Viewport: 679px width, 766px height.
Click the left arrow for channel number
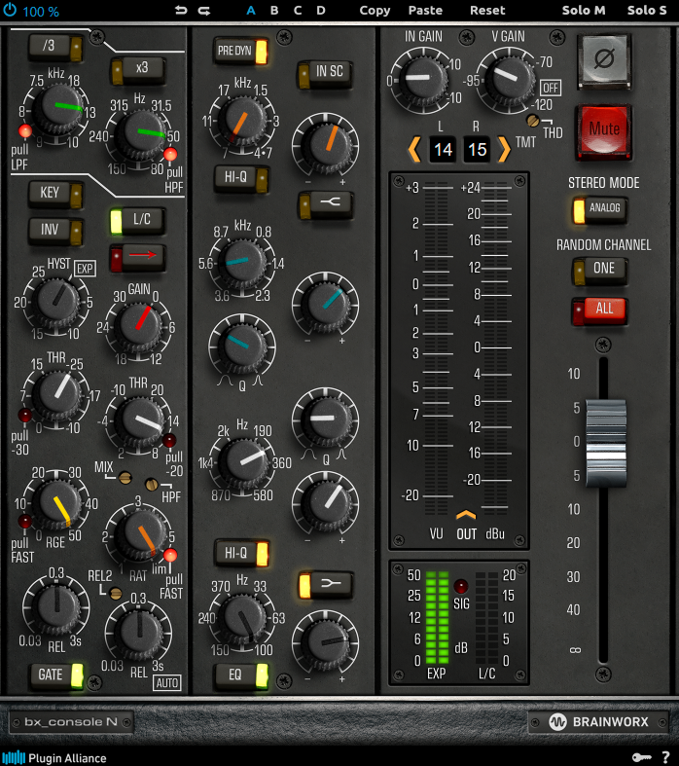coord(414,149)
